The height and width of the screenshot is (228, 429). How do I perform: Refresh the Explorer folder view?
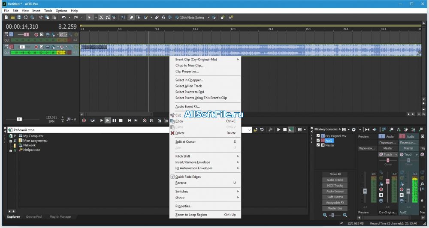coord(262,129)
